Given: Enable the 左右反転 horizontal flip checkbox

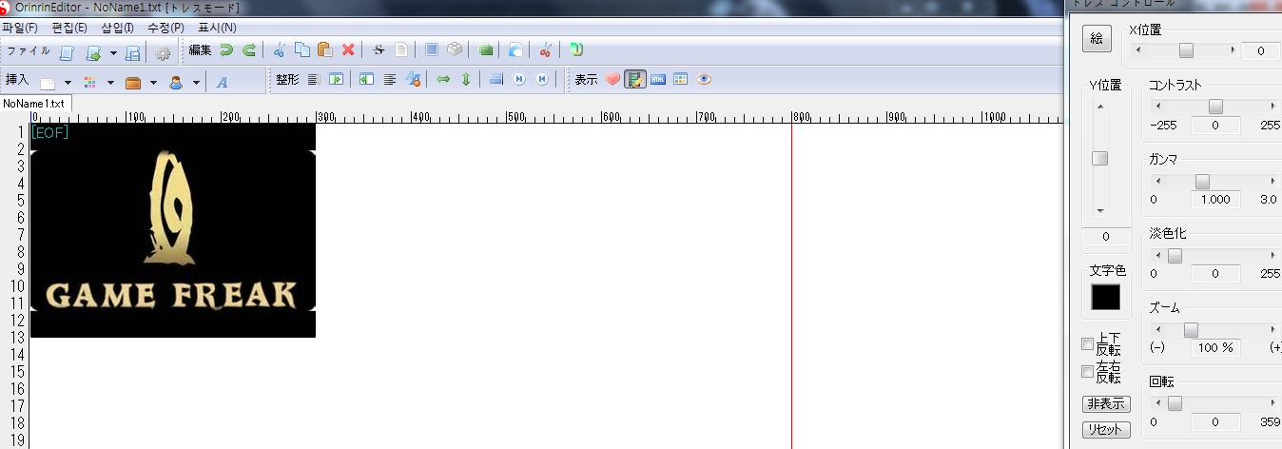Looking at the screenshot, I should 1088,372.
